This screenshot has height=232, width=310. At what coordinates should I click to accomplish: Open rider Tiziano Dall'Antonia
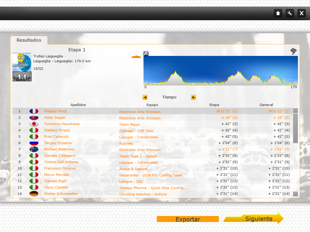pos(61,162)
